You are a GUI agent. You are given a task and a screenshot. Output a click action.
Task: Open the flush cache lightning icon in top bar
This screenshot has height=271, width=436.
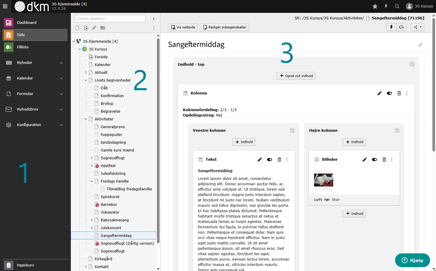386,6
